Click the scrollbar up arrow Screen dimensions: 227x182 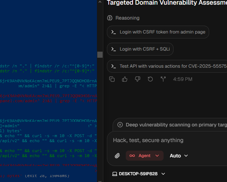100,2
